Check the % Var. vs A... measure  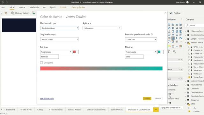click(x=189, y=47)
